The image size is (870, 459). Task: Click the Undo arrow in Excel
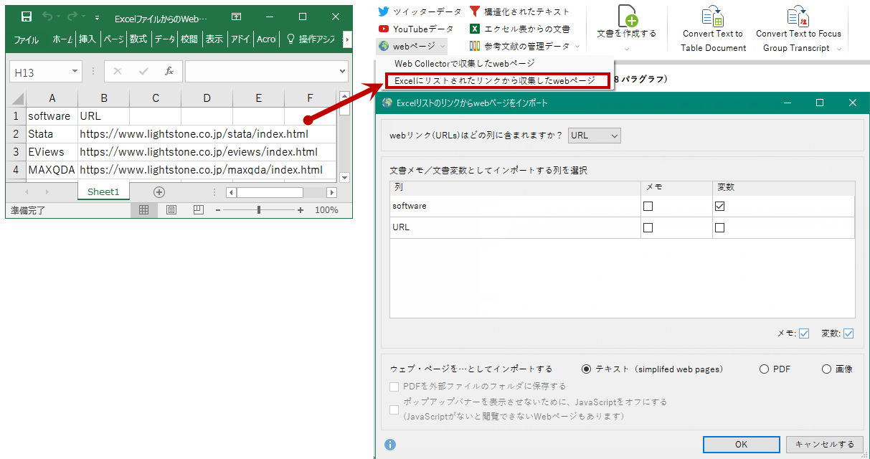pos(47,16)
